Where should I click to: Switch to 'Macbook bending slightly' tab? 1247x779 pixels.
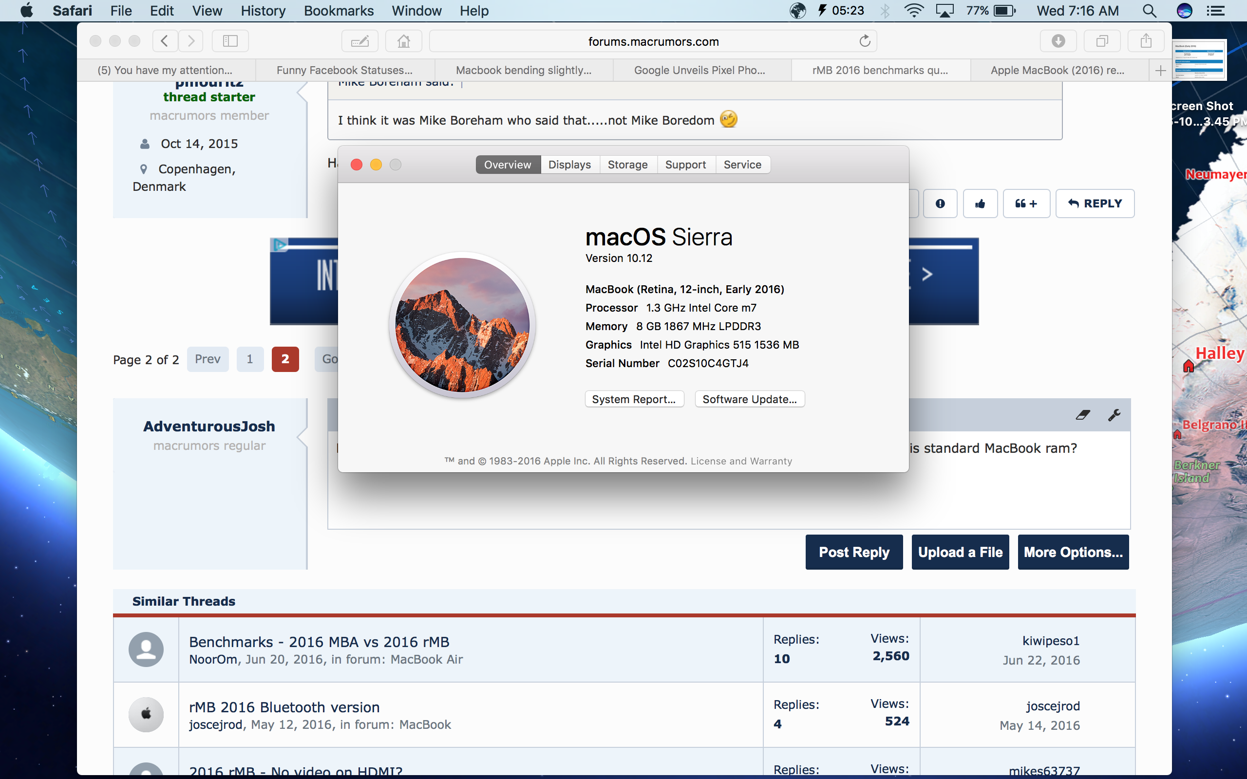[x=524, y=71]
